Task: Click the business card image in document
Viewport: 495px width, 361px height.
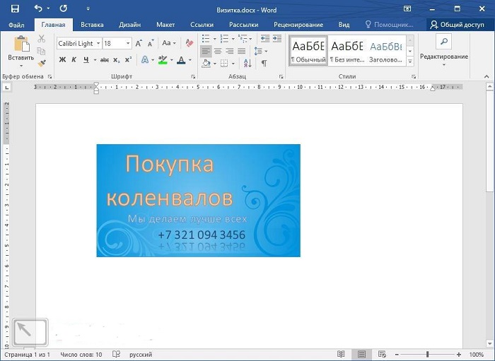Action: click(198, 200)
